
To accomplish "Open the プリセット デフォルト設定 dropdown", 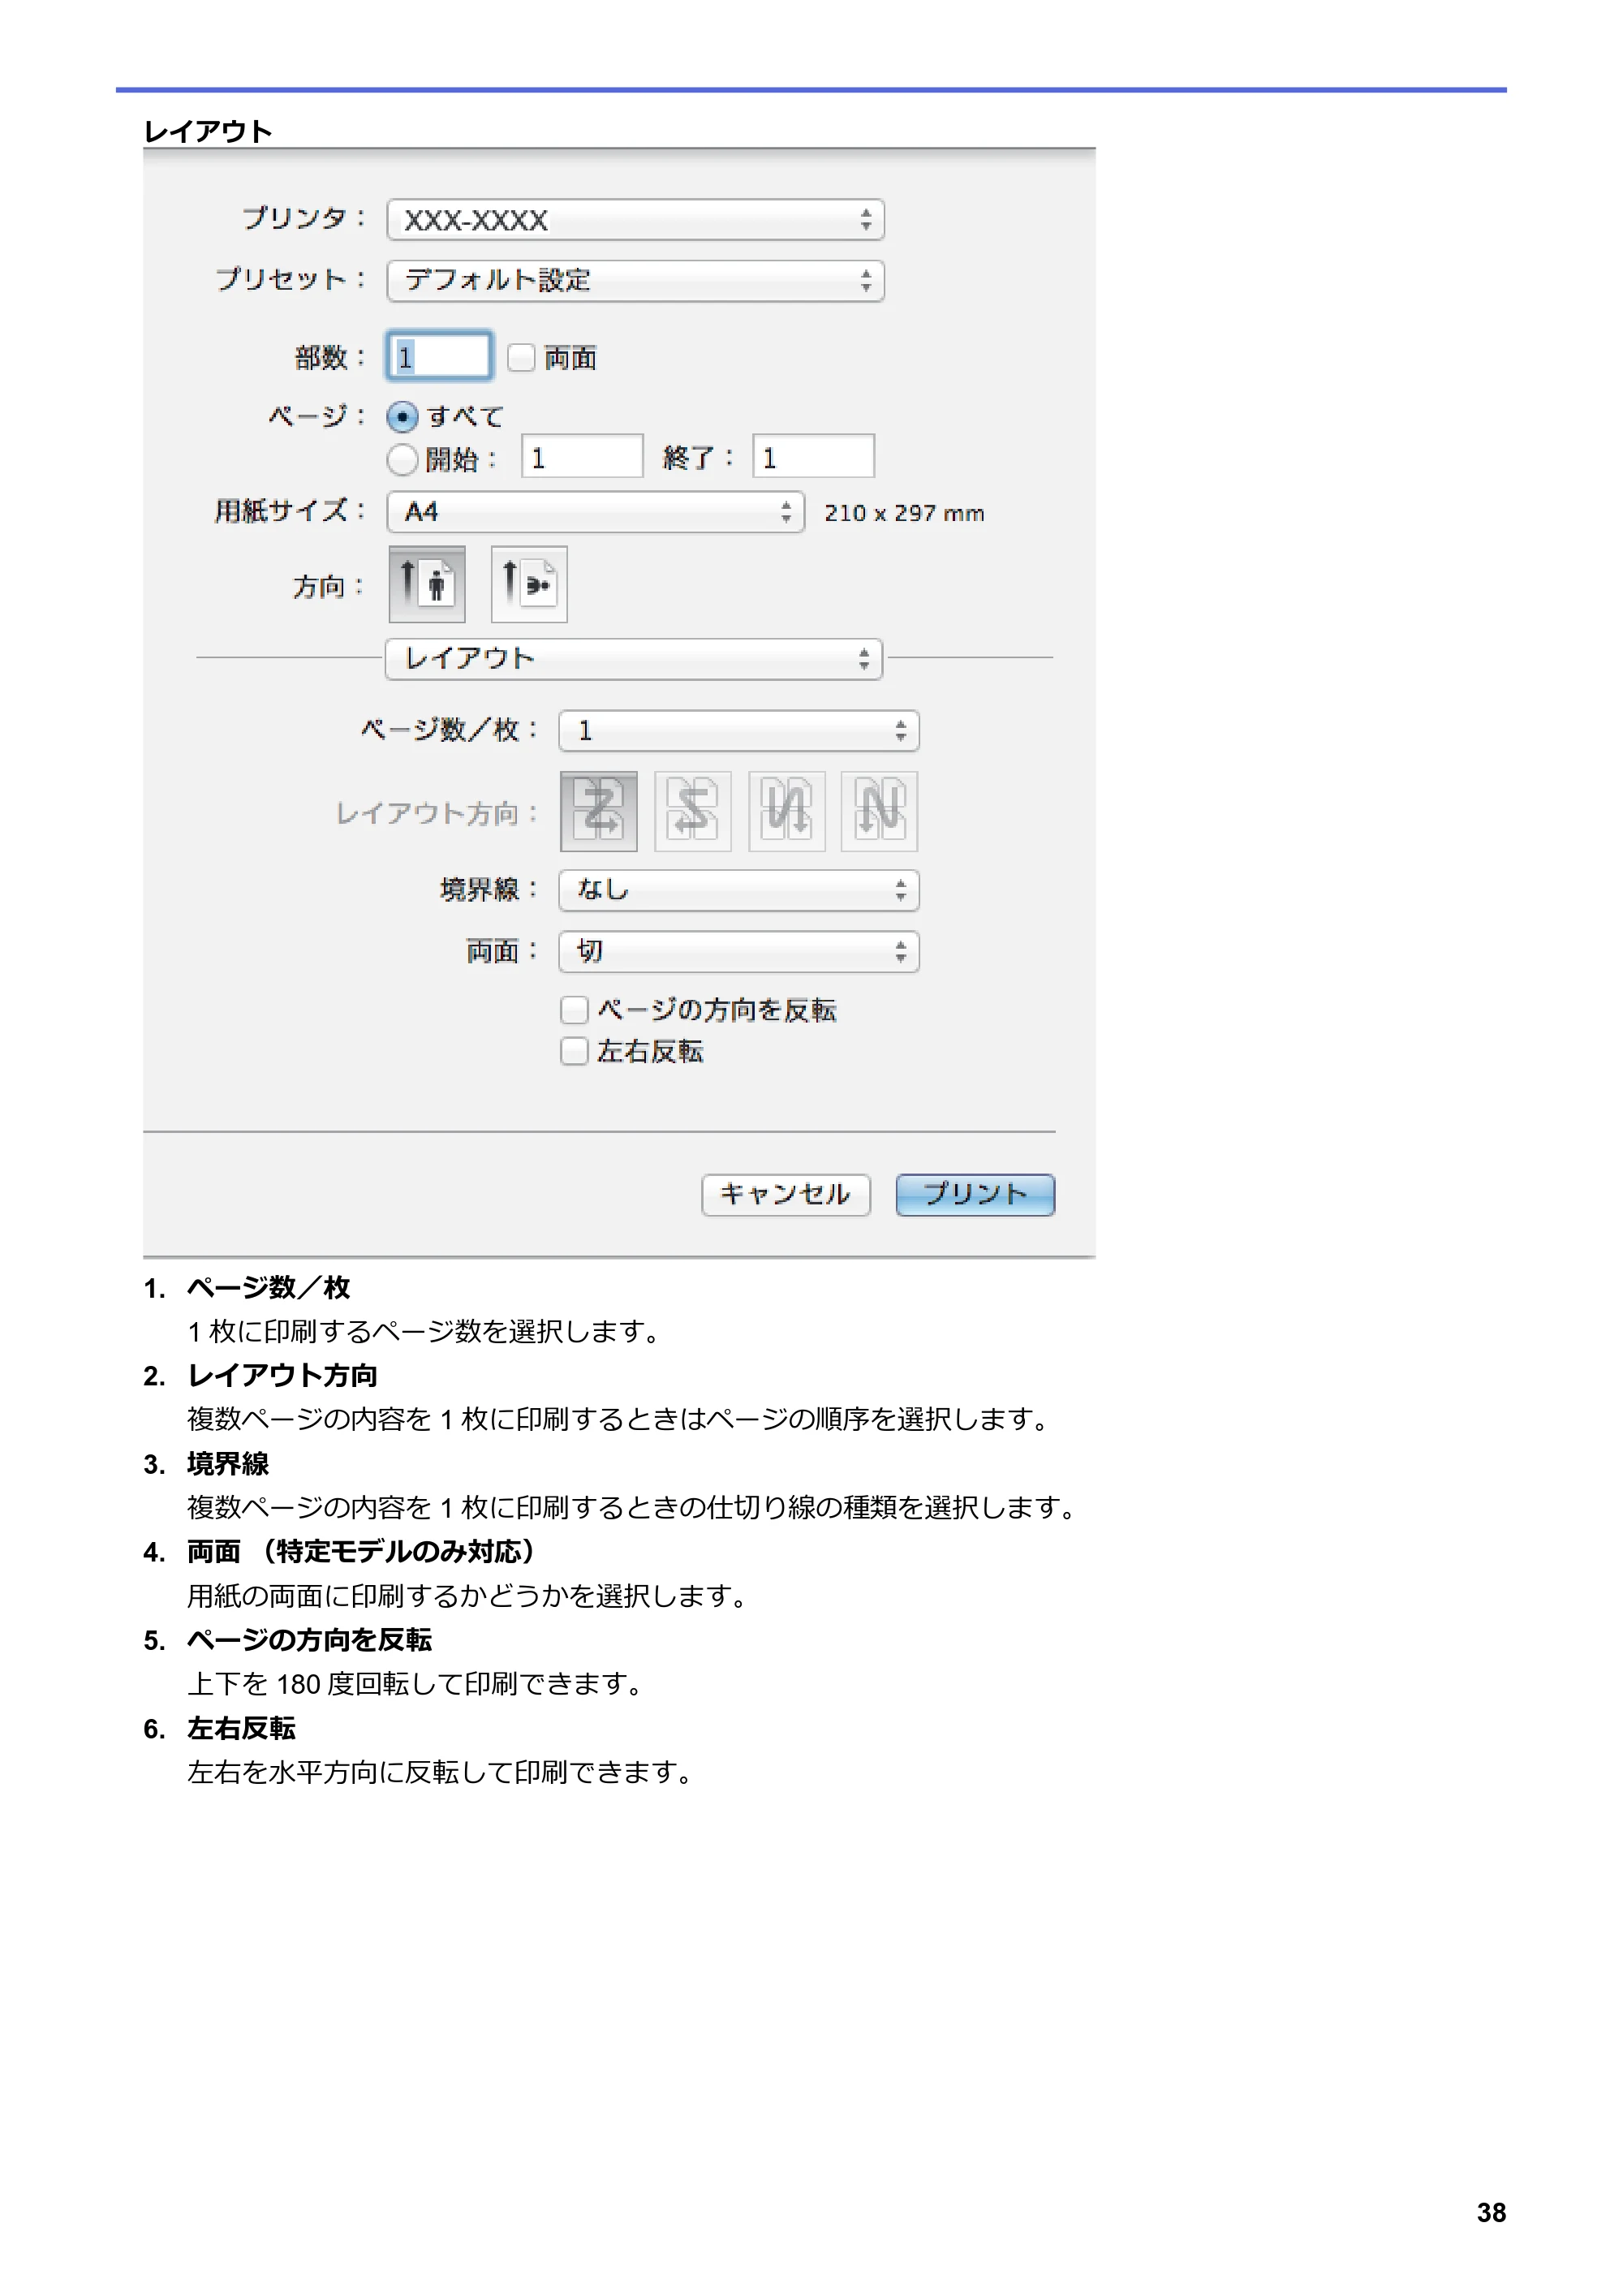I will 636,281.
